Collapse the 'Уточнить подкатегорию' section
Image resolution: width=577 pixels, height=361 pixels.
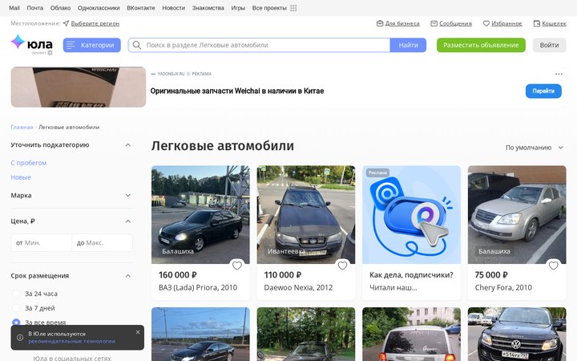(x=128, y=144)
